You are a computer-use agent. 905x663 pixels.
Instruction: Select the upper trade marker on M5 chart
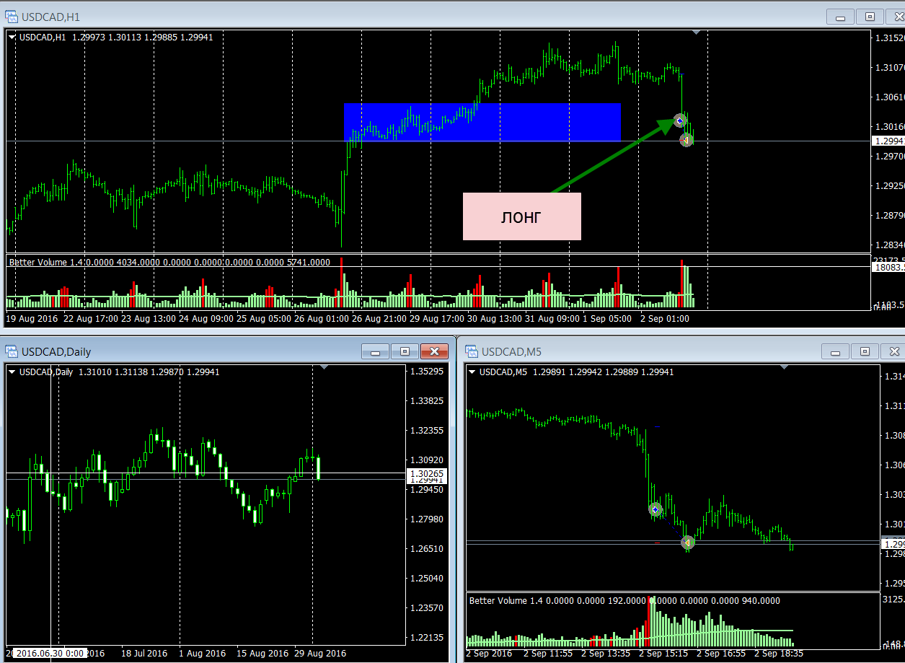[655, 509]
